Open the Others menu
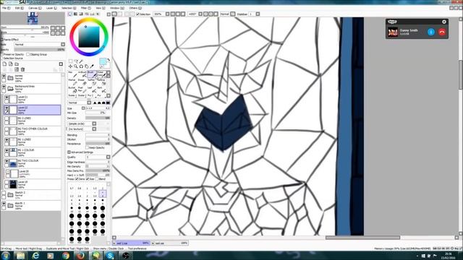Image resolution: width=463 pixels, height=260 pixels. 135,8
